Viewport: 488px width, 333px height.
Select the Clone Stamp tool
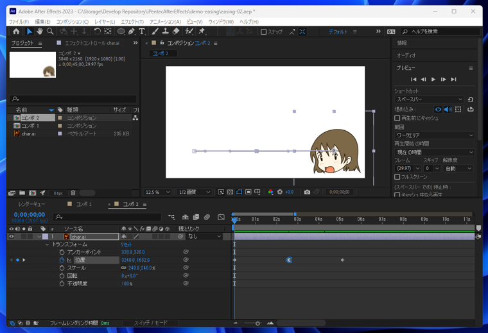pyautogui.click(x=165, y=31)
